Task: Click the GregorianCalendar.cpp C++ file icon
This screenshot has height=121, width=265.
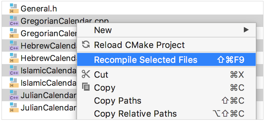Action: 14,21
